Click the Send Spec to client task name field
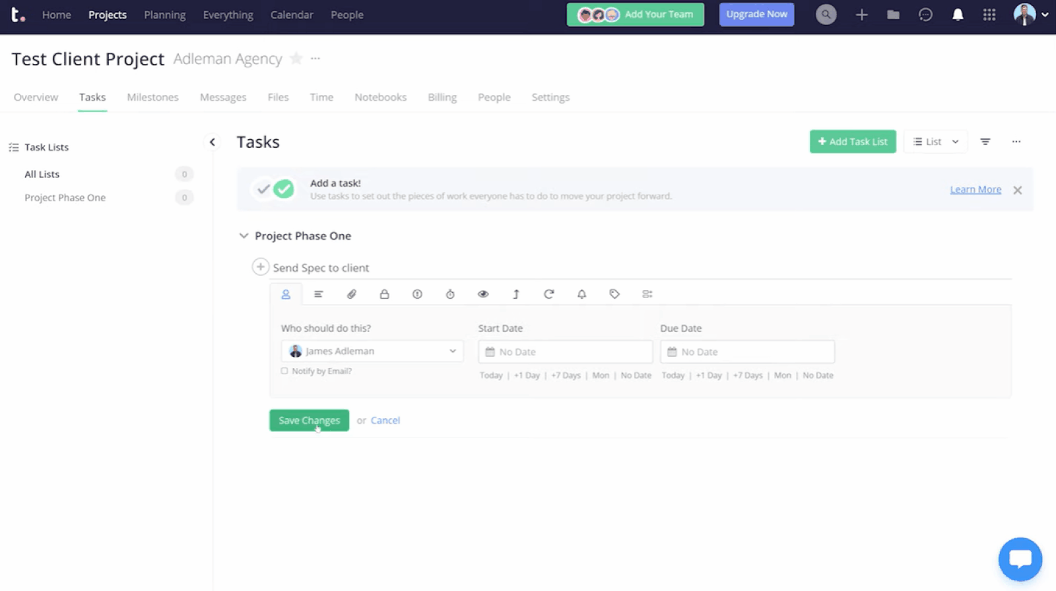1056x591 pixels. [x=640, y=268]
